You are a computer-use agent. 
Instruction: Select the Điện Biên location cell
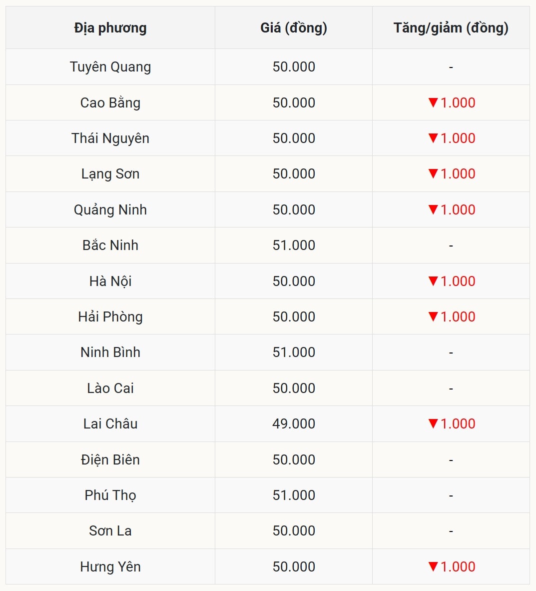point(110,459)
